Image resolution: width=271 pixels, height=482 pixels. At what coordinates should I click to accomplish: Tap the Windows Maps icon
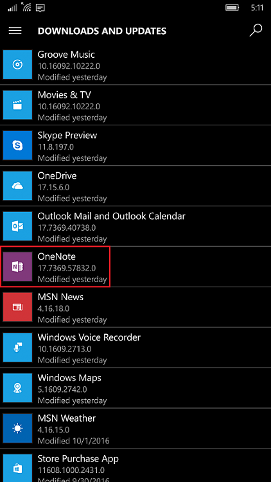point(17,388)
